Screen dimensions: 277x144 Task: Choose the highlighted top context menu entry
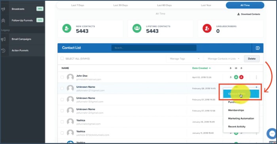tap(241, 94)
